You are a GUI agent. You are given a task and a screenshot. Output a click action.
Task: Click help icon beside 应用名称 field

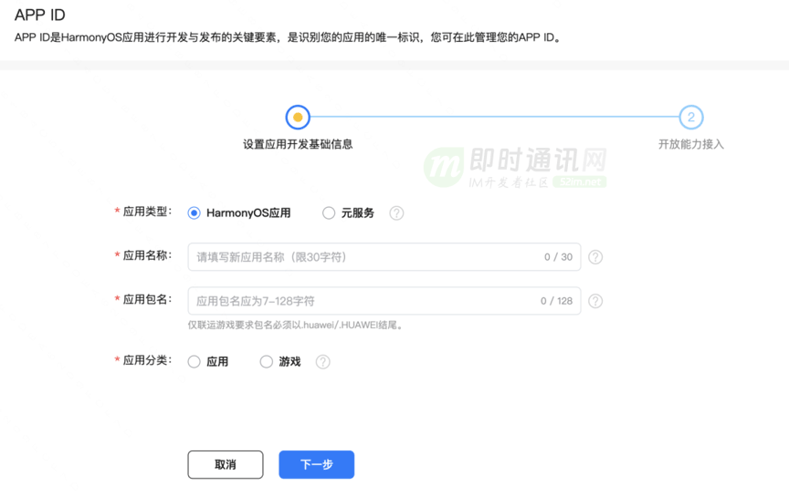pos(595,257)
